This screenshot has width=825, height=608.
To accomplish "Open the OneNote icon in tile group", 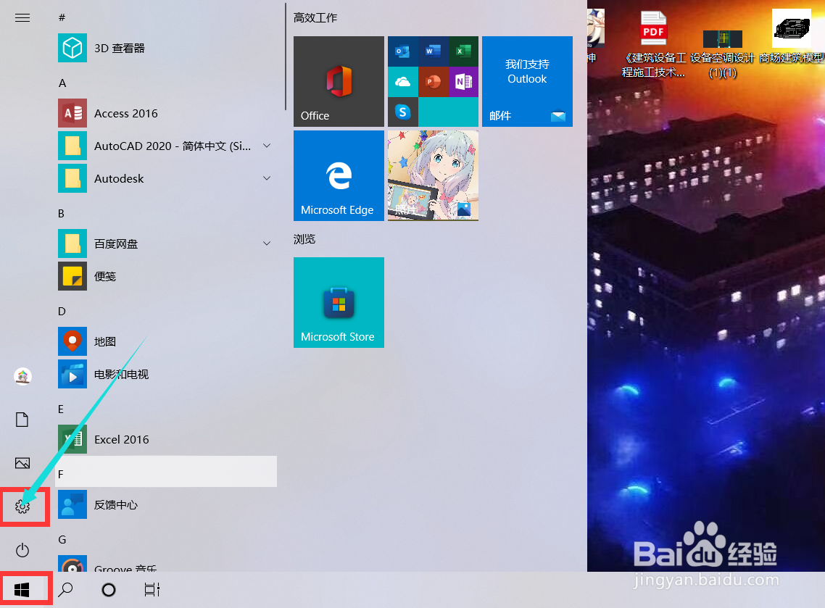I will coord(463,81).
